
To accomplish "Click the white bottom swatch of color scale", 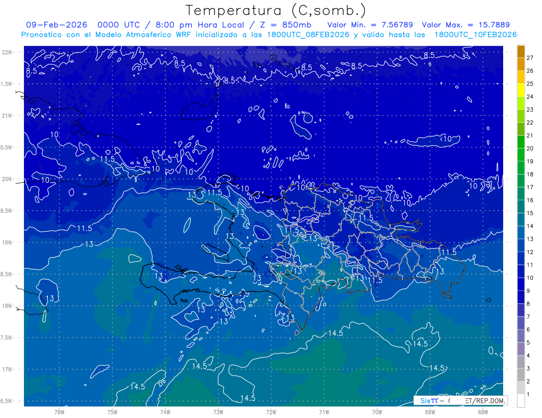I will tap(521, 401).
